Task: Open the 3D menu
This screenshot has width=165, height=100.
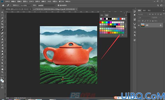Action: click(49, 1)
